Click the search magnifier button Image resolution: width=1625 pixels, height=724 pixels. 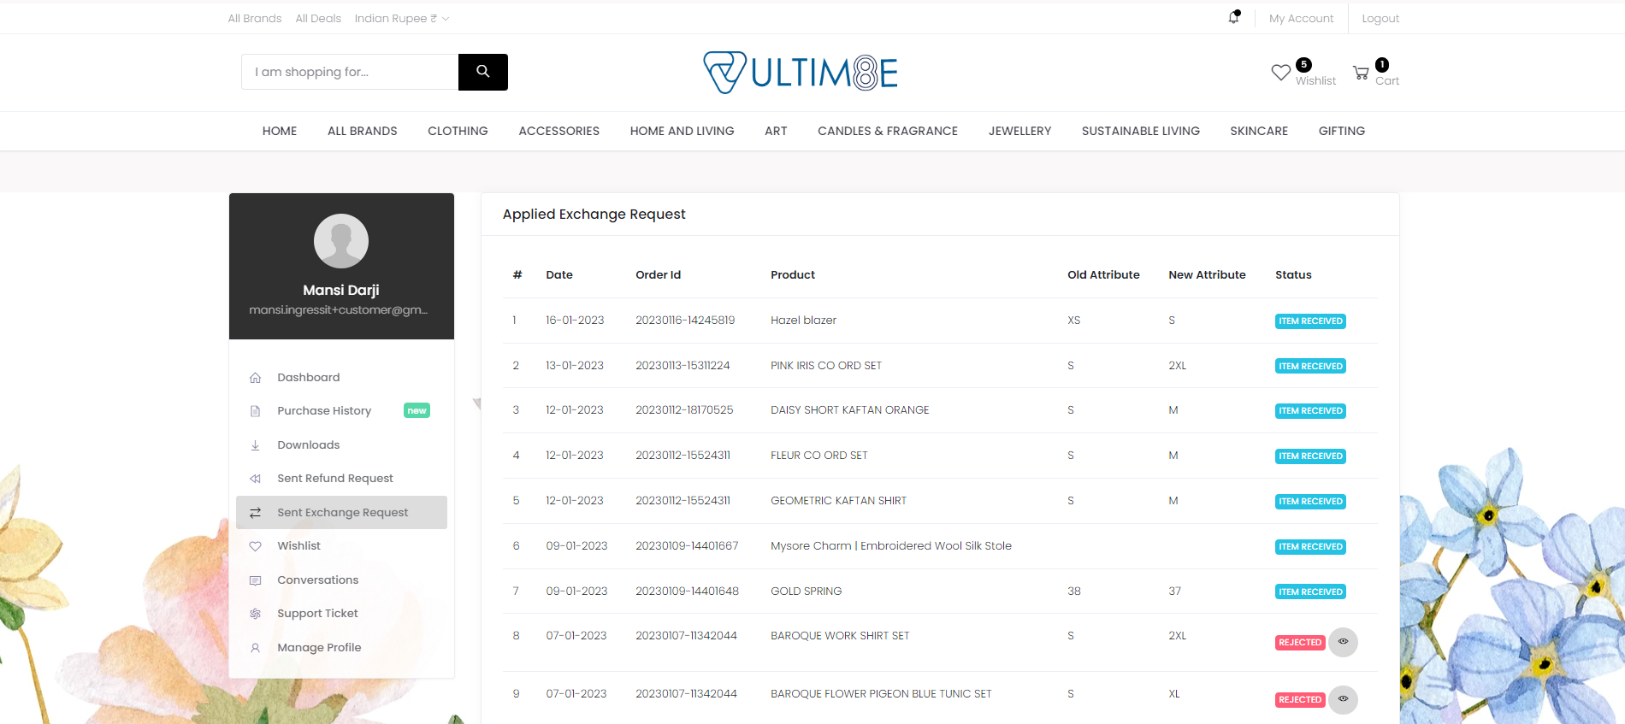coord(482,72)
